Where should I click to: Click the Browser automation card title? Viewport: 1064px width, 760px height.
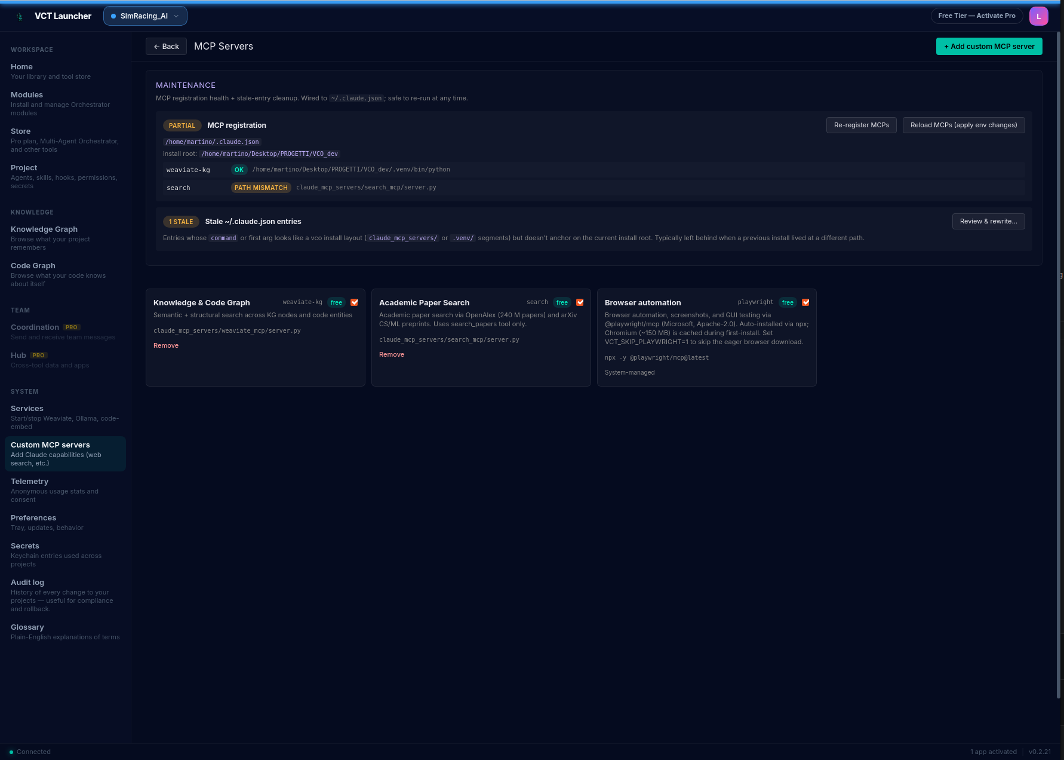point(642,303)
